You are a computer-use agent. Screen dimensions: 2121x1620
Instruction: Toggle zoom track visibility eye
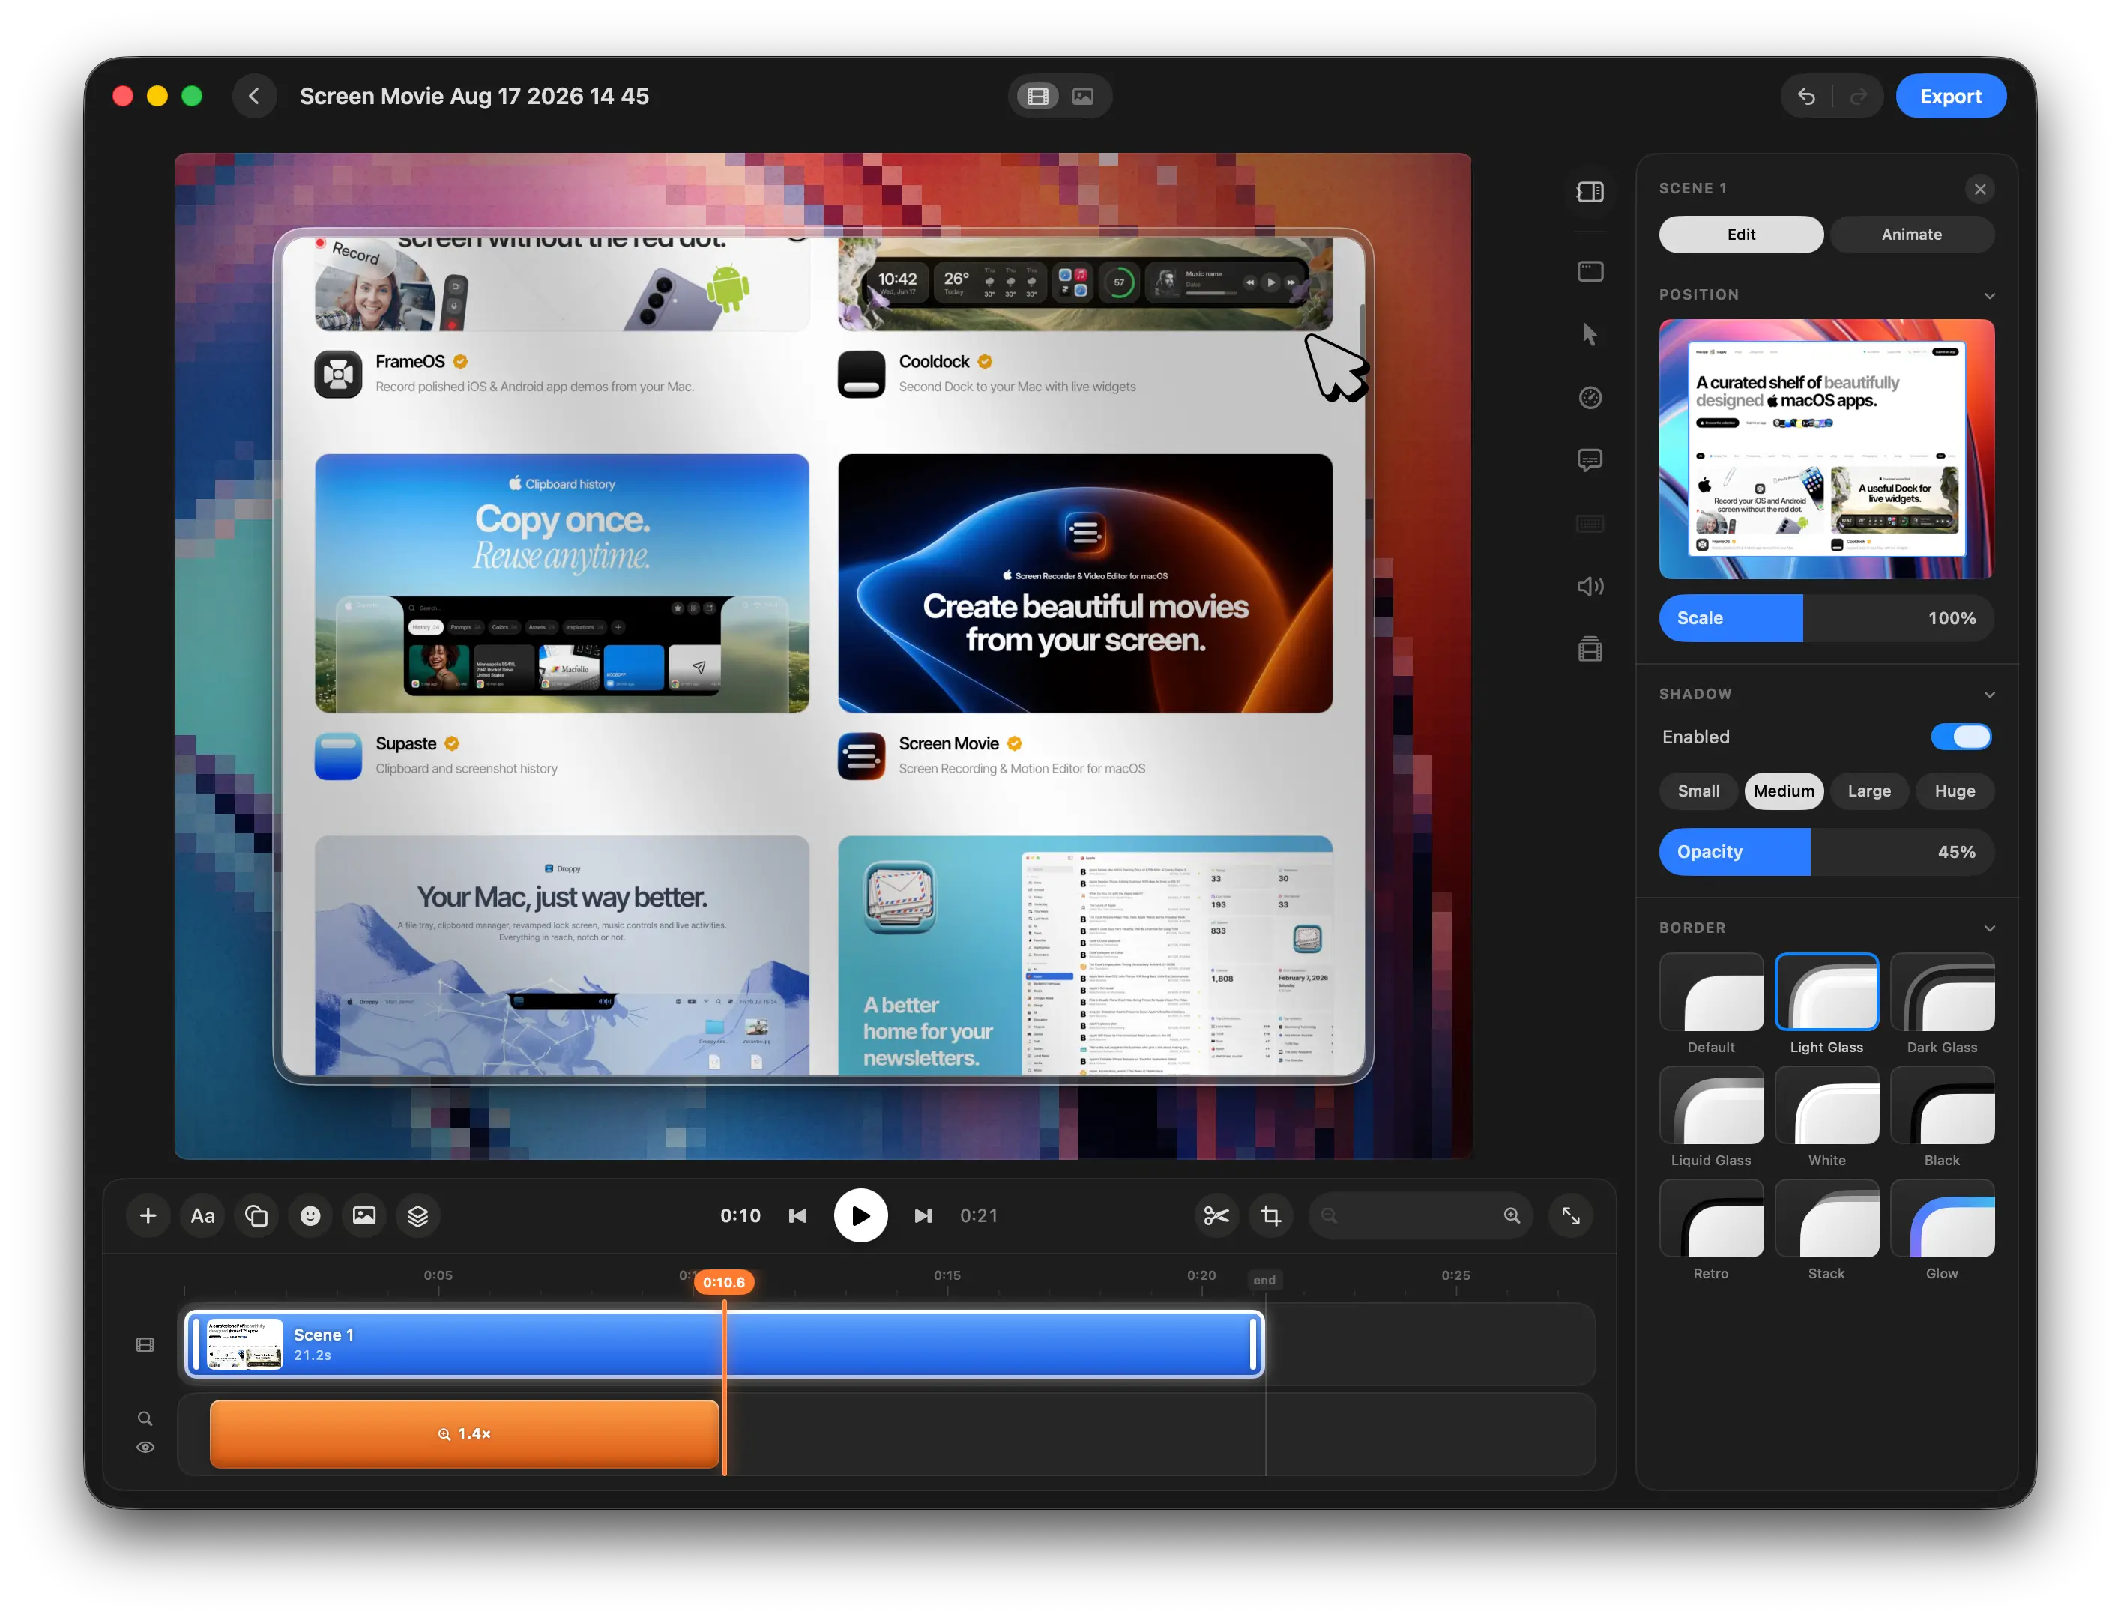pos(145,1448)
